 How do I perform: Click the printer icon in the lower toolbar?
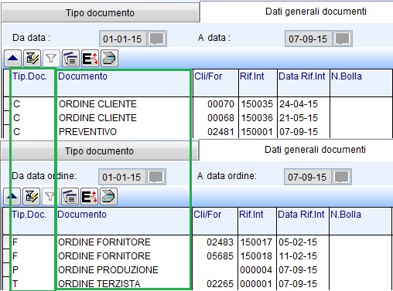[108, 197]
